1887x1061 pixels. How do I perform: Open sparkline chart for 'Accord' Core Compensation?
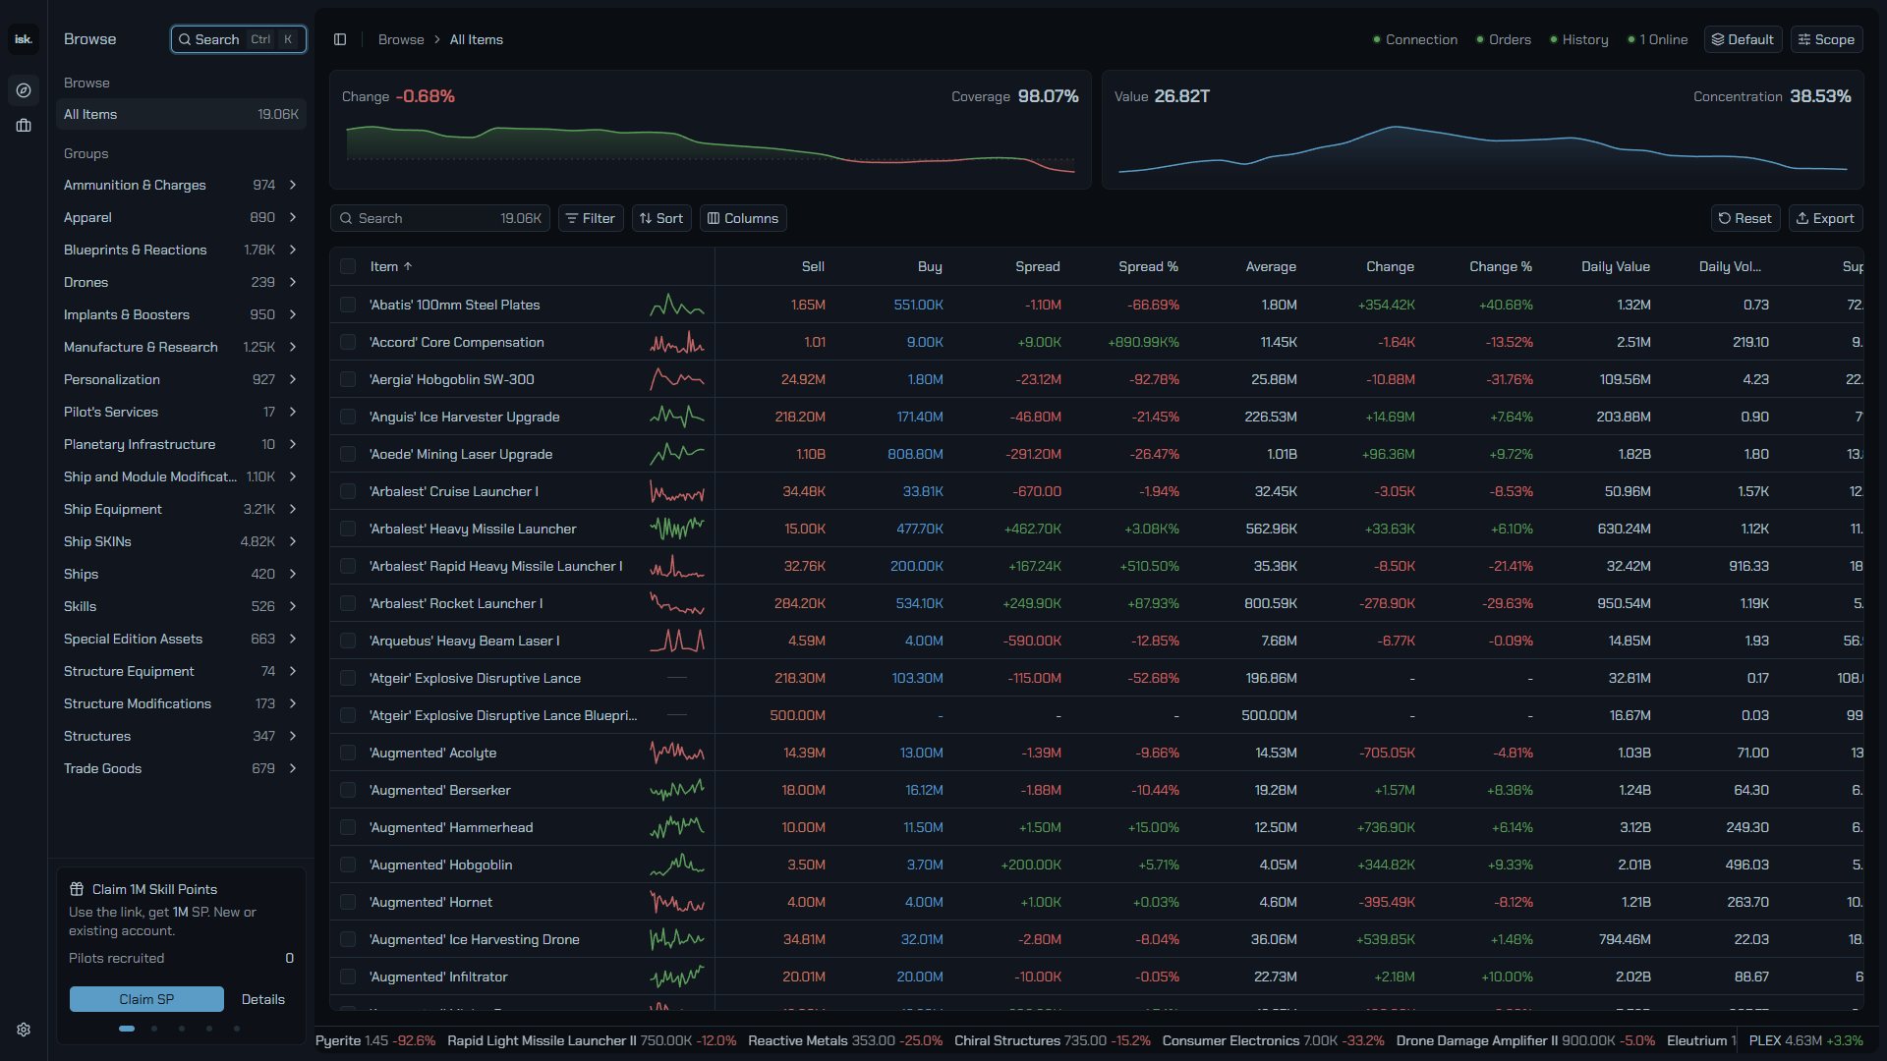click(677, 342)
